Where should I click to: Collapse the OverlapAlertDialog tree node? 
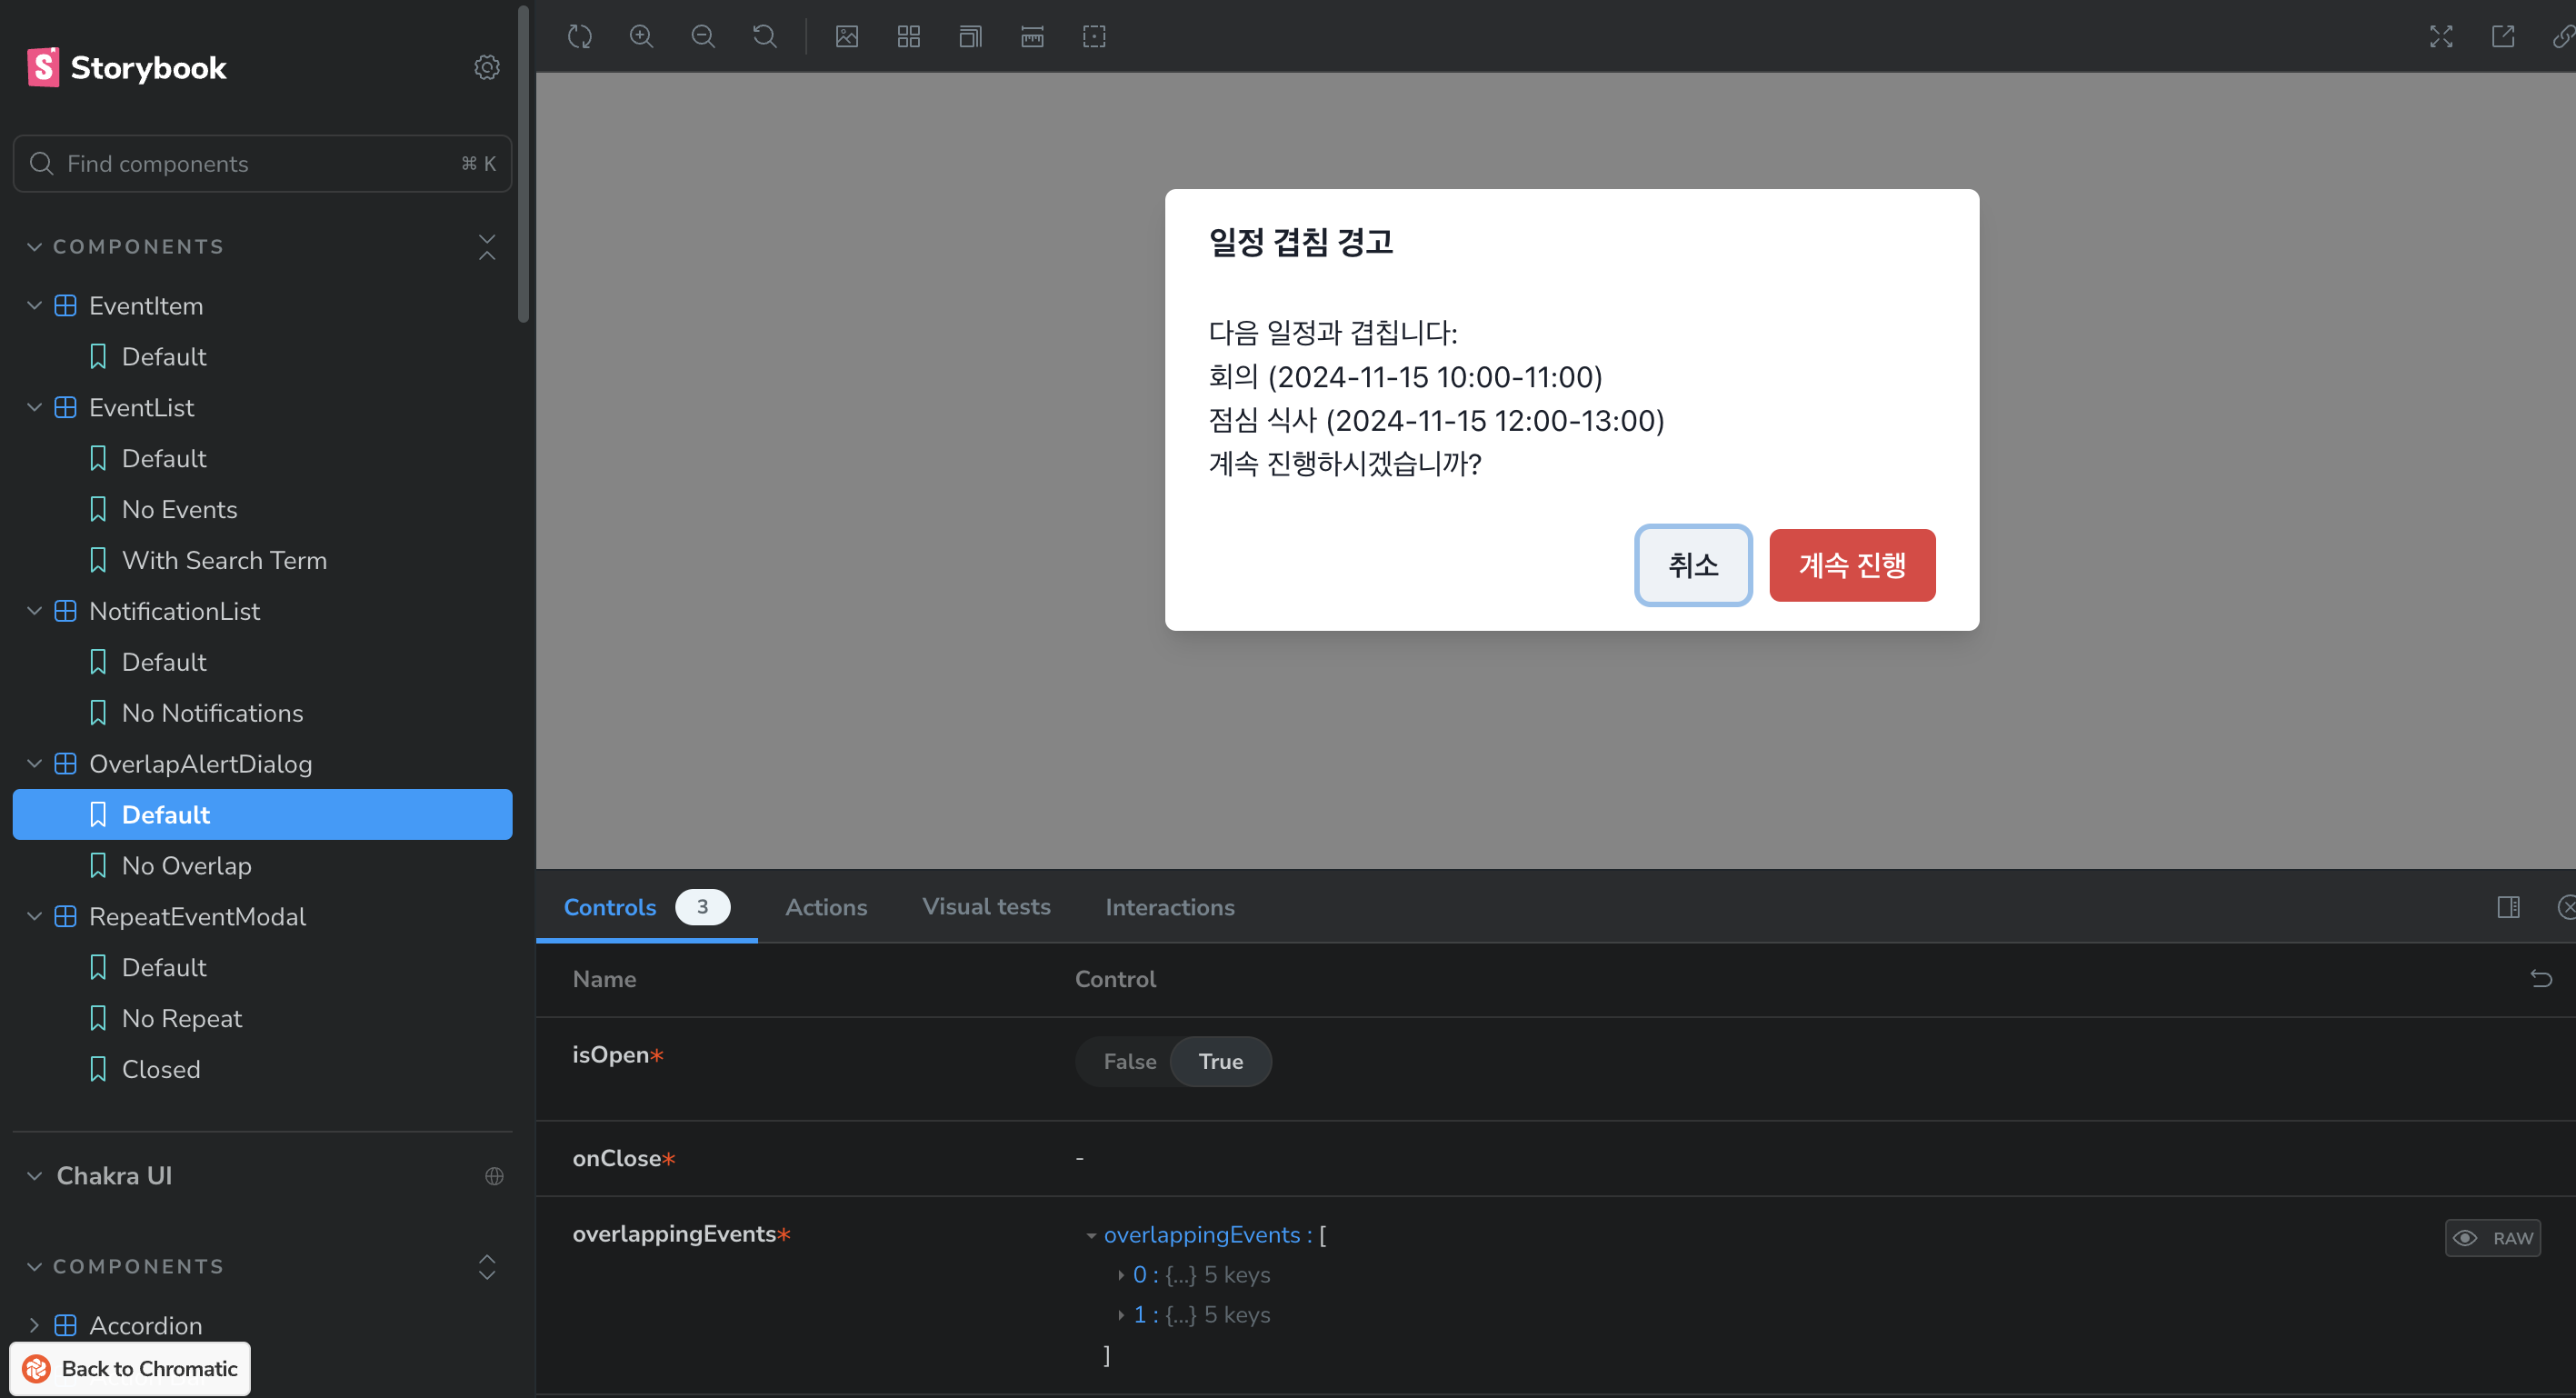pyautogui.click(x=34, y=764)
